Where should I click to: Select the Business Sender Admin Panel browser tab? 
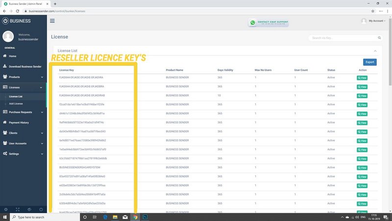26,4
